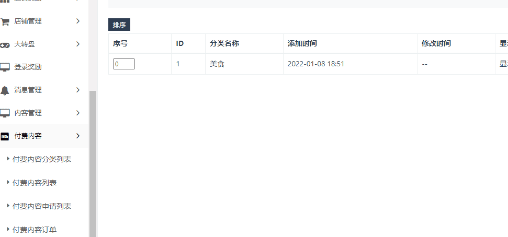Select the 登录奖励 menu item
The height and width of the screenshot is (237, 508).
pos(28,67)
